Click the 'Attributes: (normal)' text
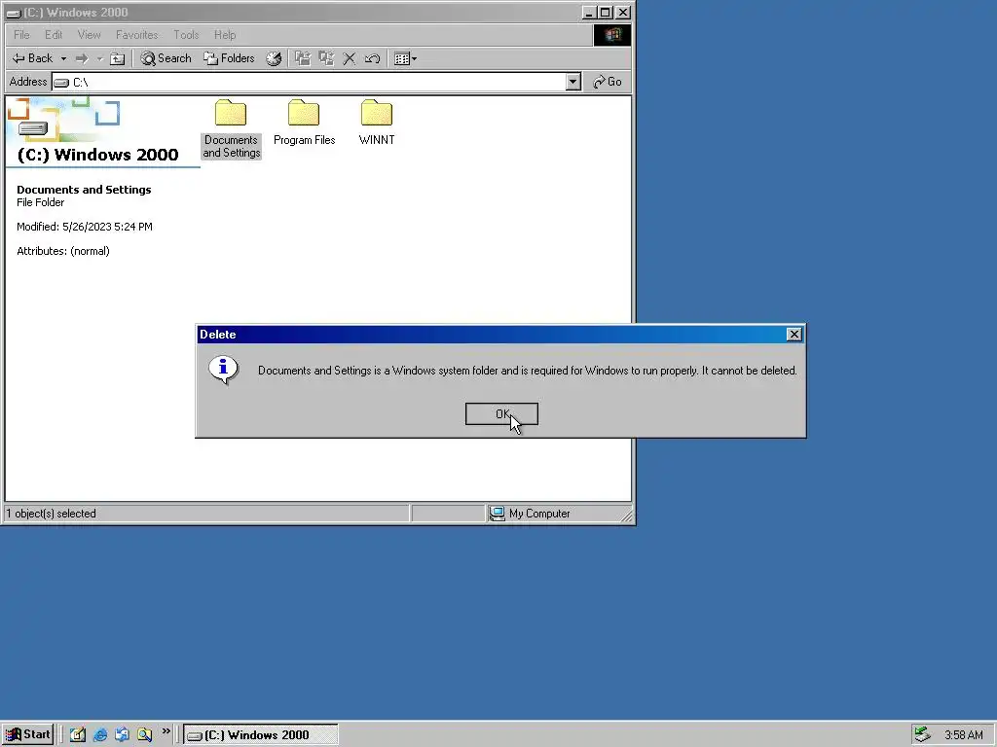997x747 pixels. tap(63, 251)
